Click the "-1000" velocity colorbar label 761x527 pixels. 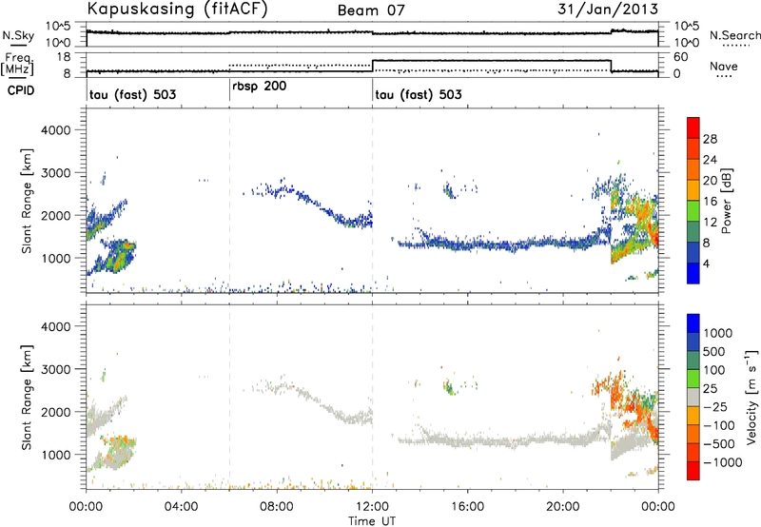pos(723,462)
